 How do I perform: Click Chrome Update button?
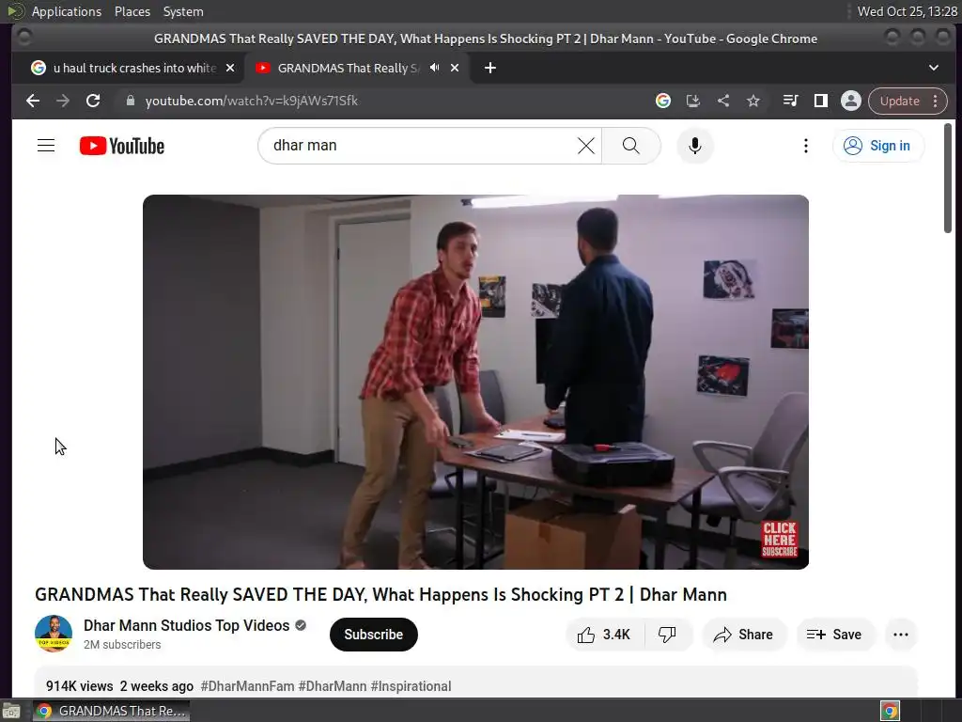908,101
